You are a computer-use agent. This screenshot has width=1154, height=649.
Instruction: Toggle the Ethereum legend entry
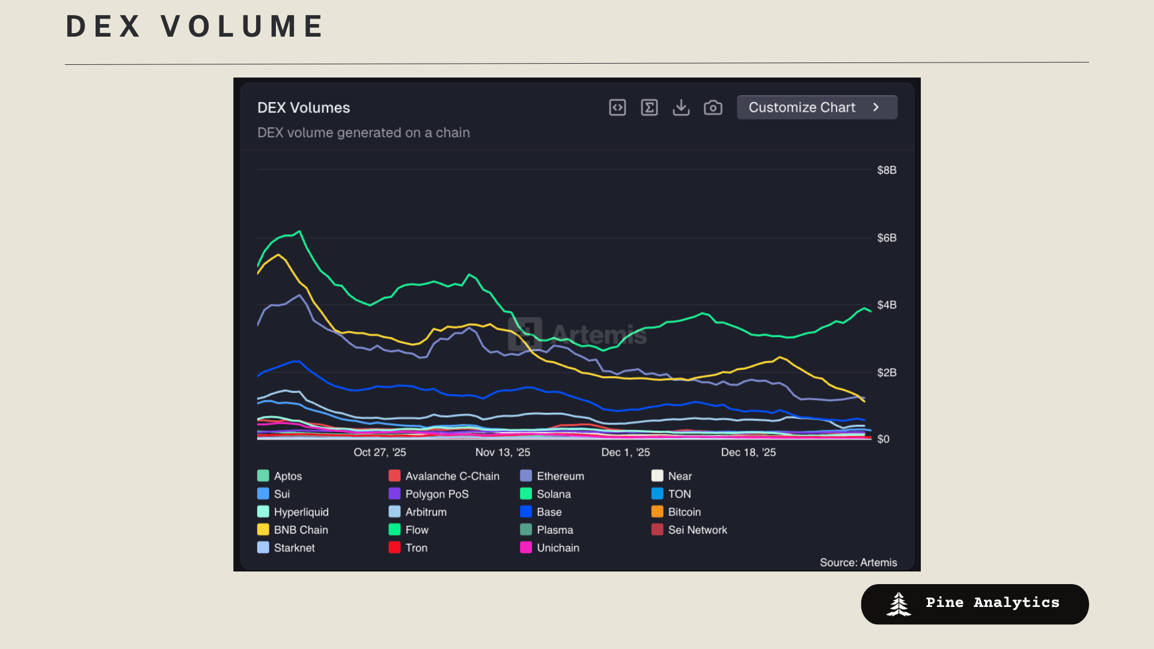pyautogui.click(x=560, y=476)
